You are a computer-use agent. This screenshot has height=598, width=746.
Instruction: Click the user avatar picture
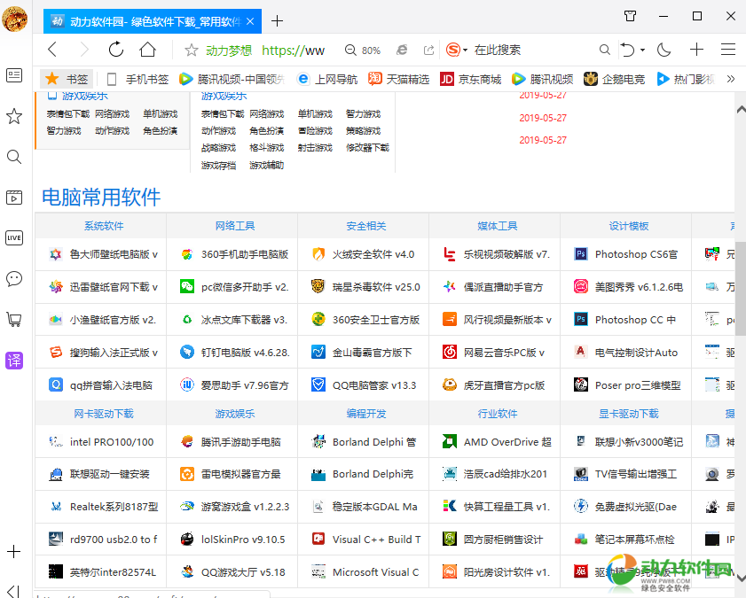point(15,19)
